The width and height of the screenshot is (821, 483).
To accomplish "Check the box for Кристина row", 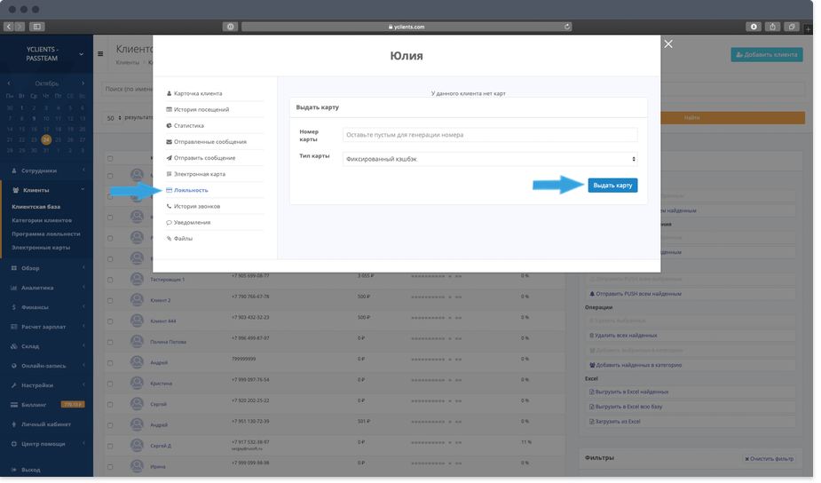I will (110, 384).
